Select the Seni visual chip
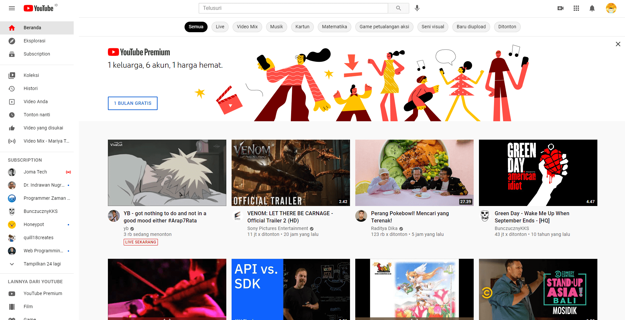The height and width of the screenshot is (320, 625). (x=433, y=27)
